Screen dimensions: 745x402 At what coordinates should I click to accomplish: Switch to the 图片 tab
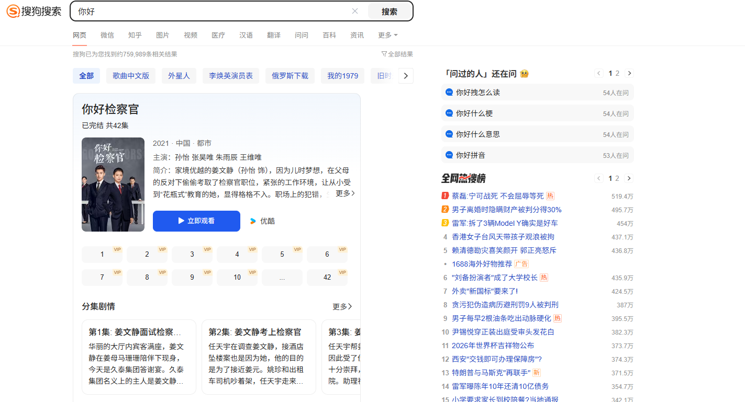coord(162,35)
